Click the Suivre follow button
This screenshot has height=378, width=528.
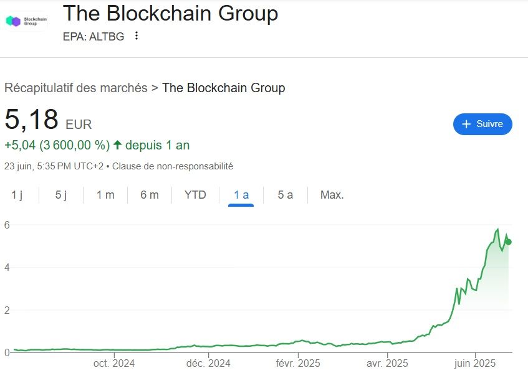click(482, 124)
